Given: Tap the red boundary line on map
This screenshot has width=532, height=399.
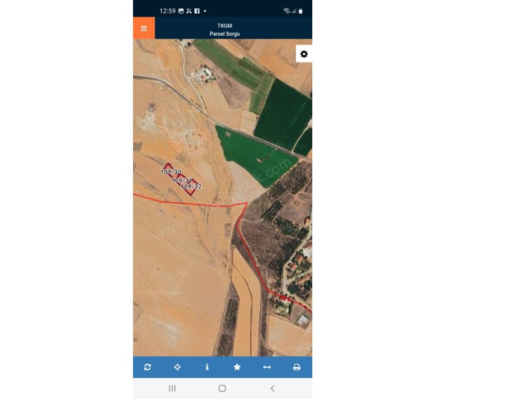Looking at the screenshot, I should click(x=190, y=203).
